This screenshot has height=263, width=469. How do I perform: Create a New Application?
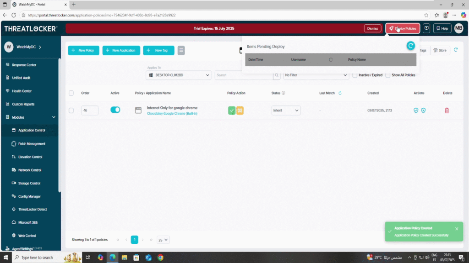[121, 50]
